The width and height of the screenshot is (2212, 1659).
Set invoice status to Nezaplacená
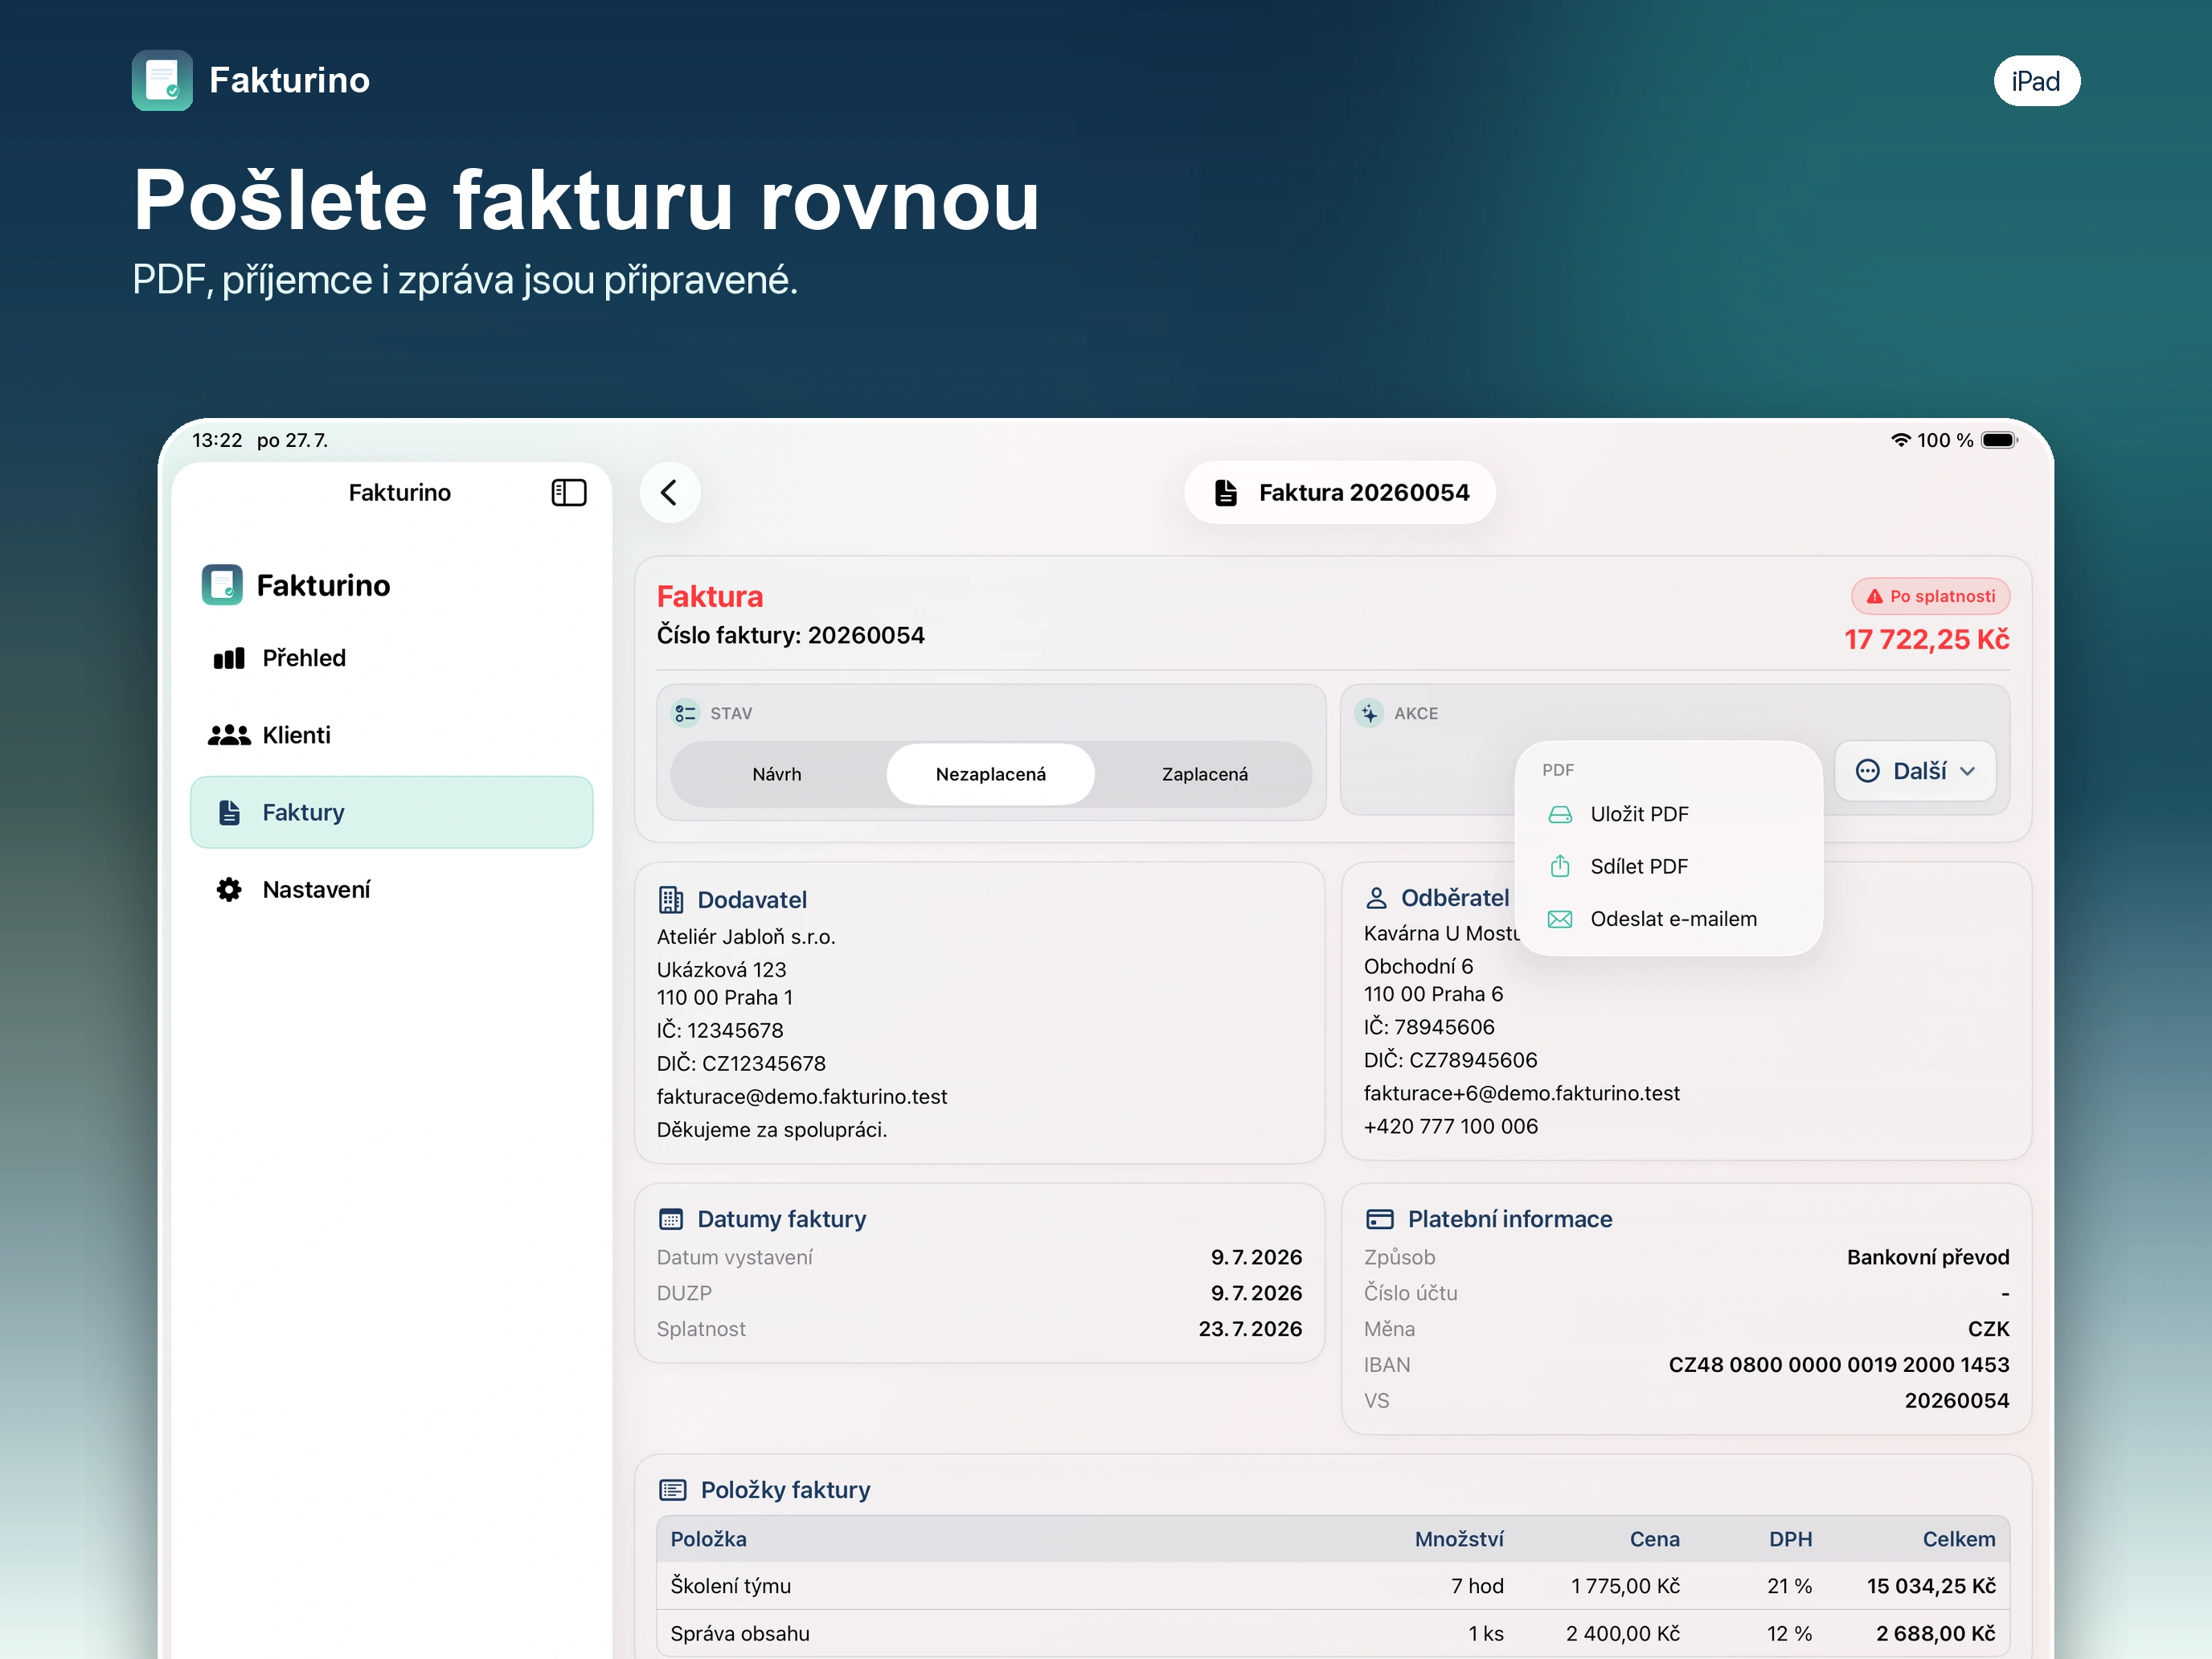coord(990,774)
